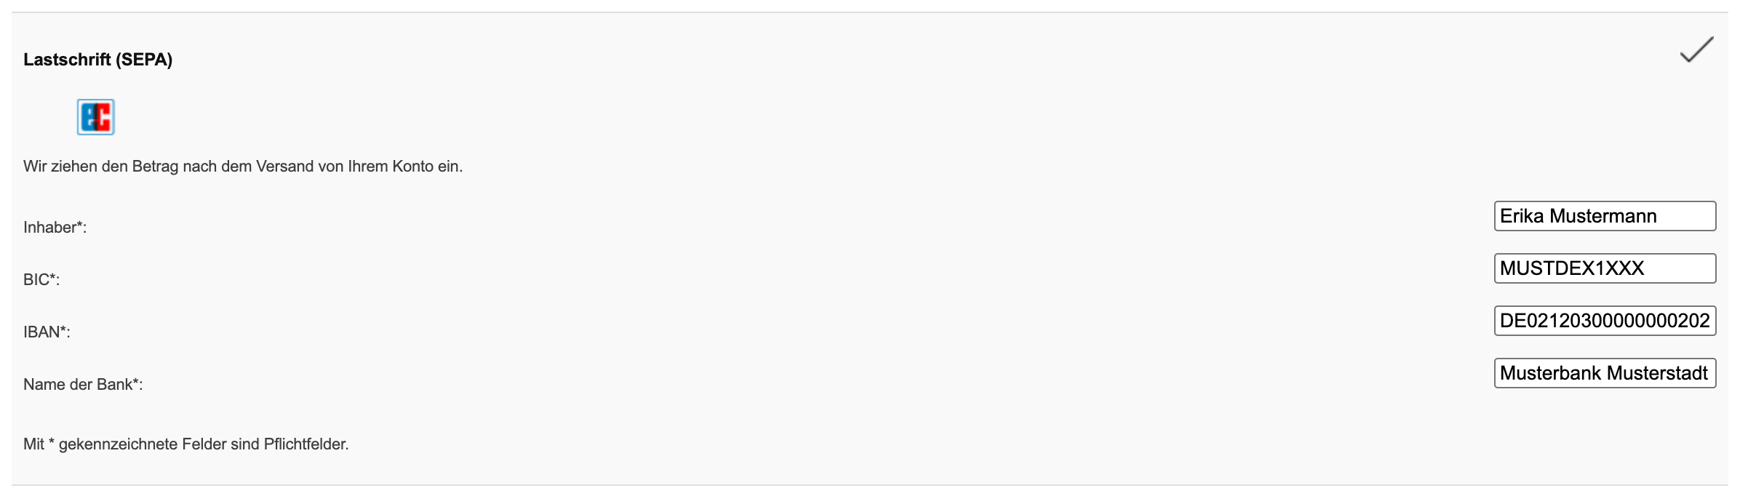The height and width of the screenshot is (496, 1740).
Task: Click the IBAN* field label
Action: (x=47, y=332)
